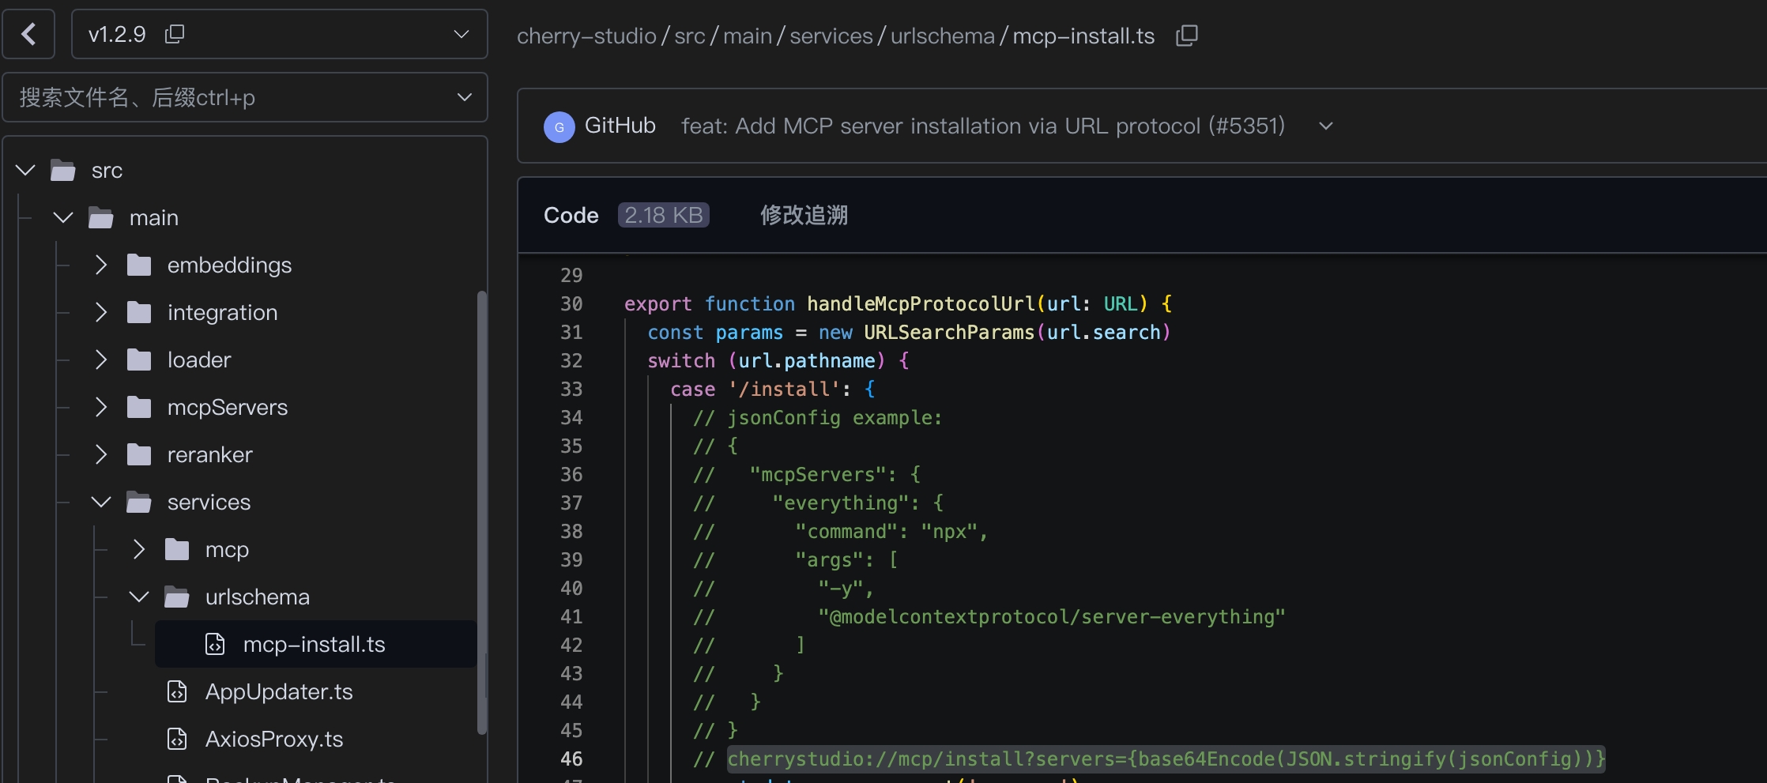Click line number 46 in the gutter
Screen dimensions: 1767x783
click(571, 759)
